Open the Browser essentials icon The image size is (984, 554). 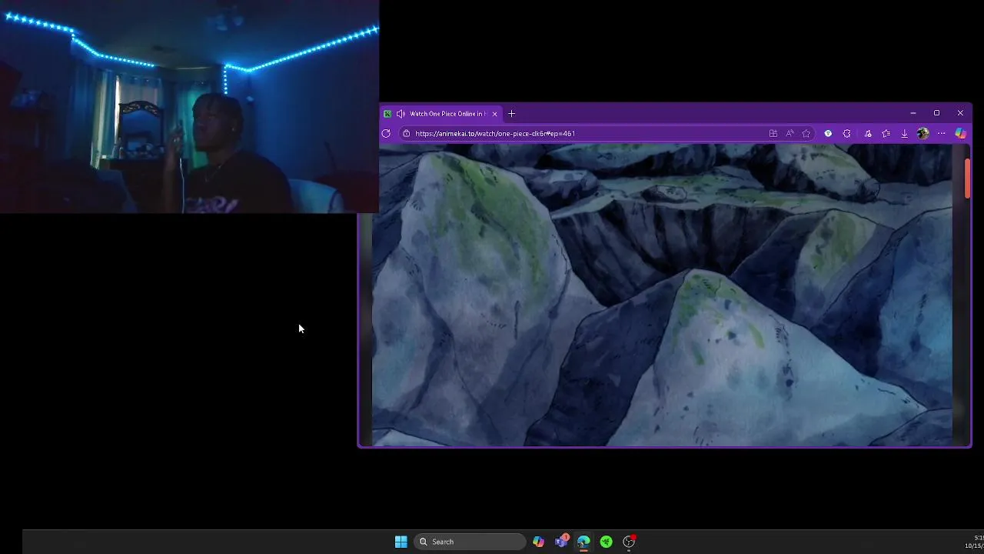(x=868, y=133)
